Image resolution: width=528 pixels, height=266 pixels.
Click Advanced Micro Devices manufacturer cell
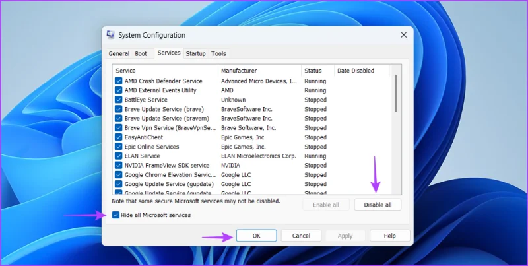tap(259, 81)
